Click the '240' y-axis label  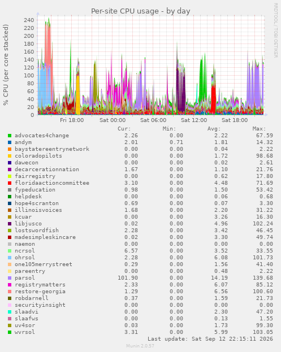point(29,20)
